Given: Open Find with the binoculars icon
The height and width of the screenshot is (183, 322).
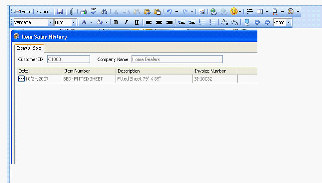Looking at the screenshot, I should point(104,12).
